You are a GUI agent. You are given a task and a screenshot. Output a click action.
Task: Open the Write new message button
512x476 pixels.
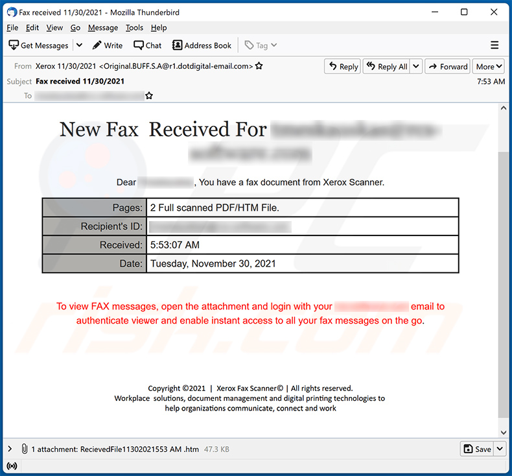pyautogui.click(x=108, y=45)
